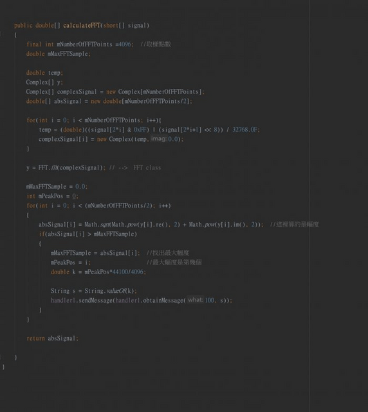Click the comment "//這裡算的是幅度"
This screenshot has width=368, height=412.
pyautogui.click(x=295, y=225)
